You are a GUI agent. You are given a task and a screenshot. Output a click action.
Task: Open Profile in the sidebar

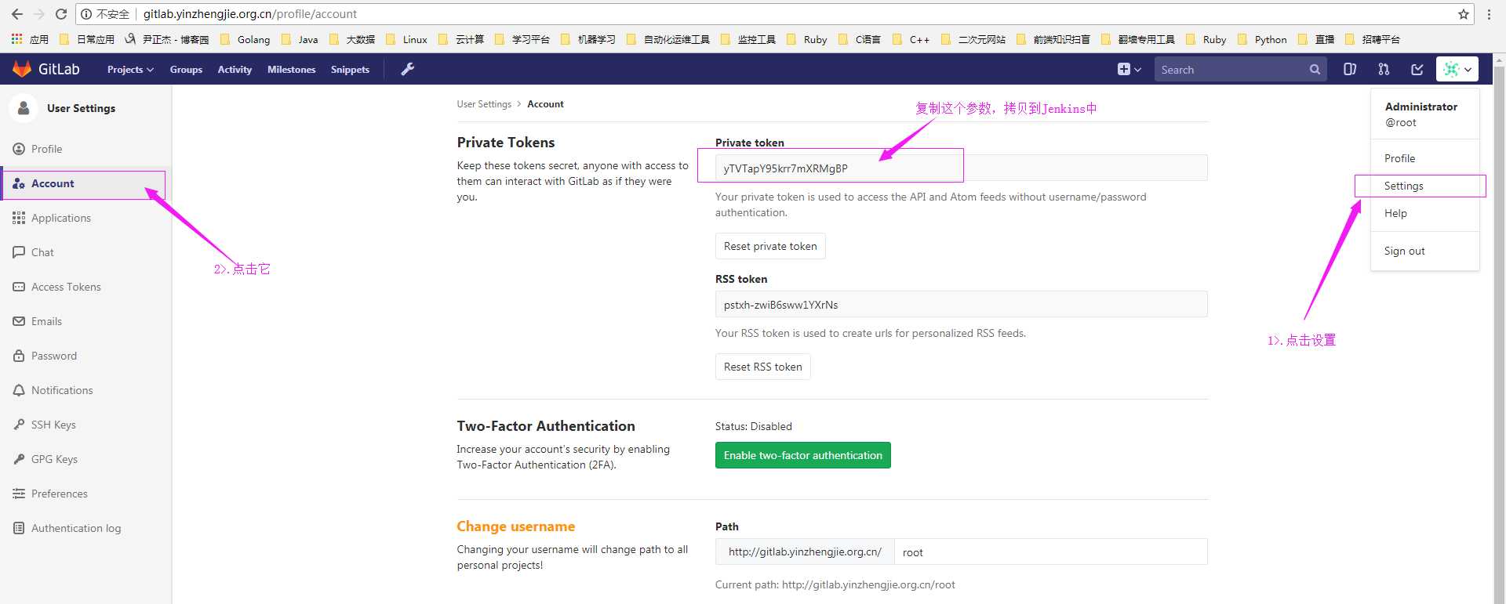(85, 149)
